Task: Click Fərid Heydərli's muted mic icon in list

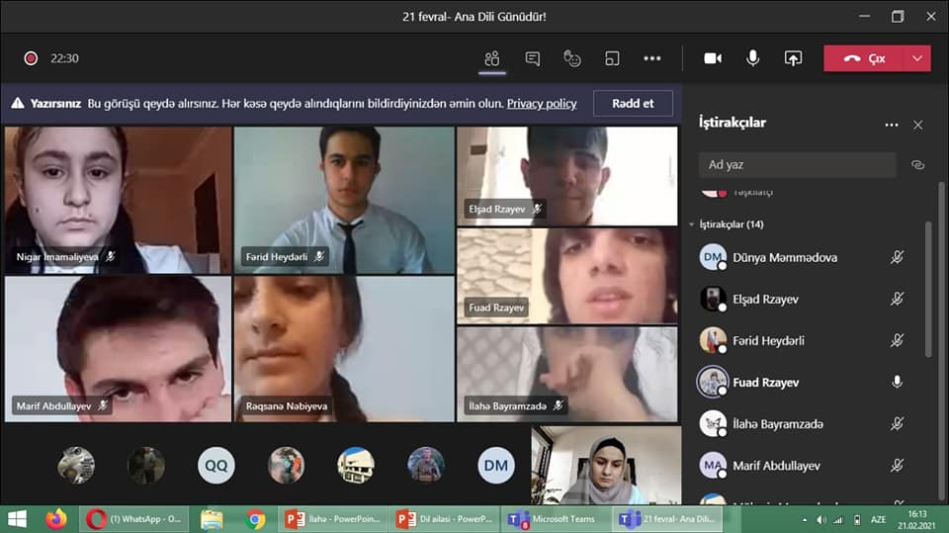Action: click(x=897, y=340)
